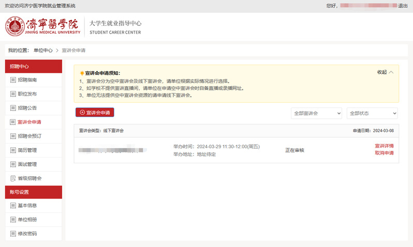Click 退出 to log out
This screenshot has width=413, height=247.
(403, 6)
